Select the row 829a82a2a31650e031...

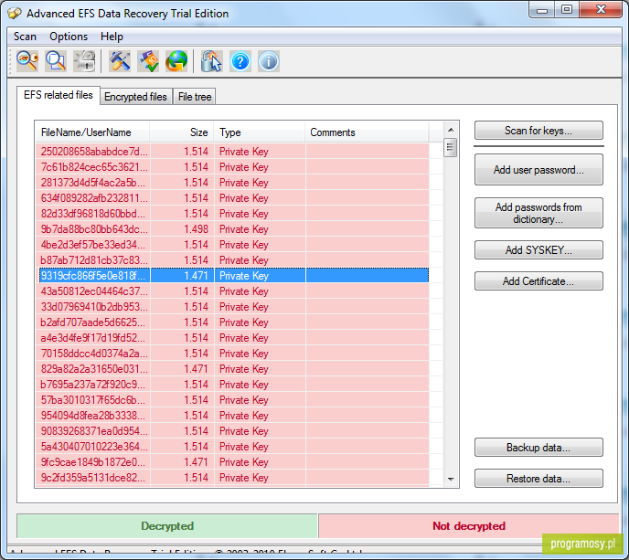click(234, 369)
